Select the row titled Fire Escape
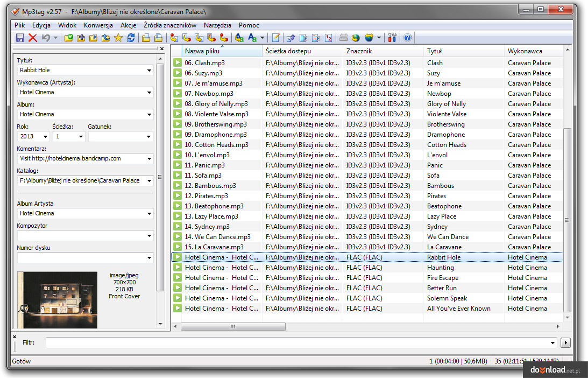Image resolution: width=588 pixels, height=378 pixels. tap(367, 278)
